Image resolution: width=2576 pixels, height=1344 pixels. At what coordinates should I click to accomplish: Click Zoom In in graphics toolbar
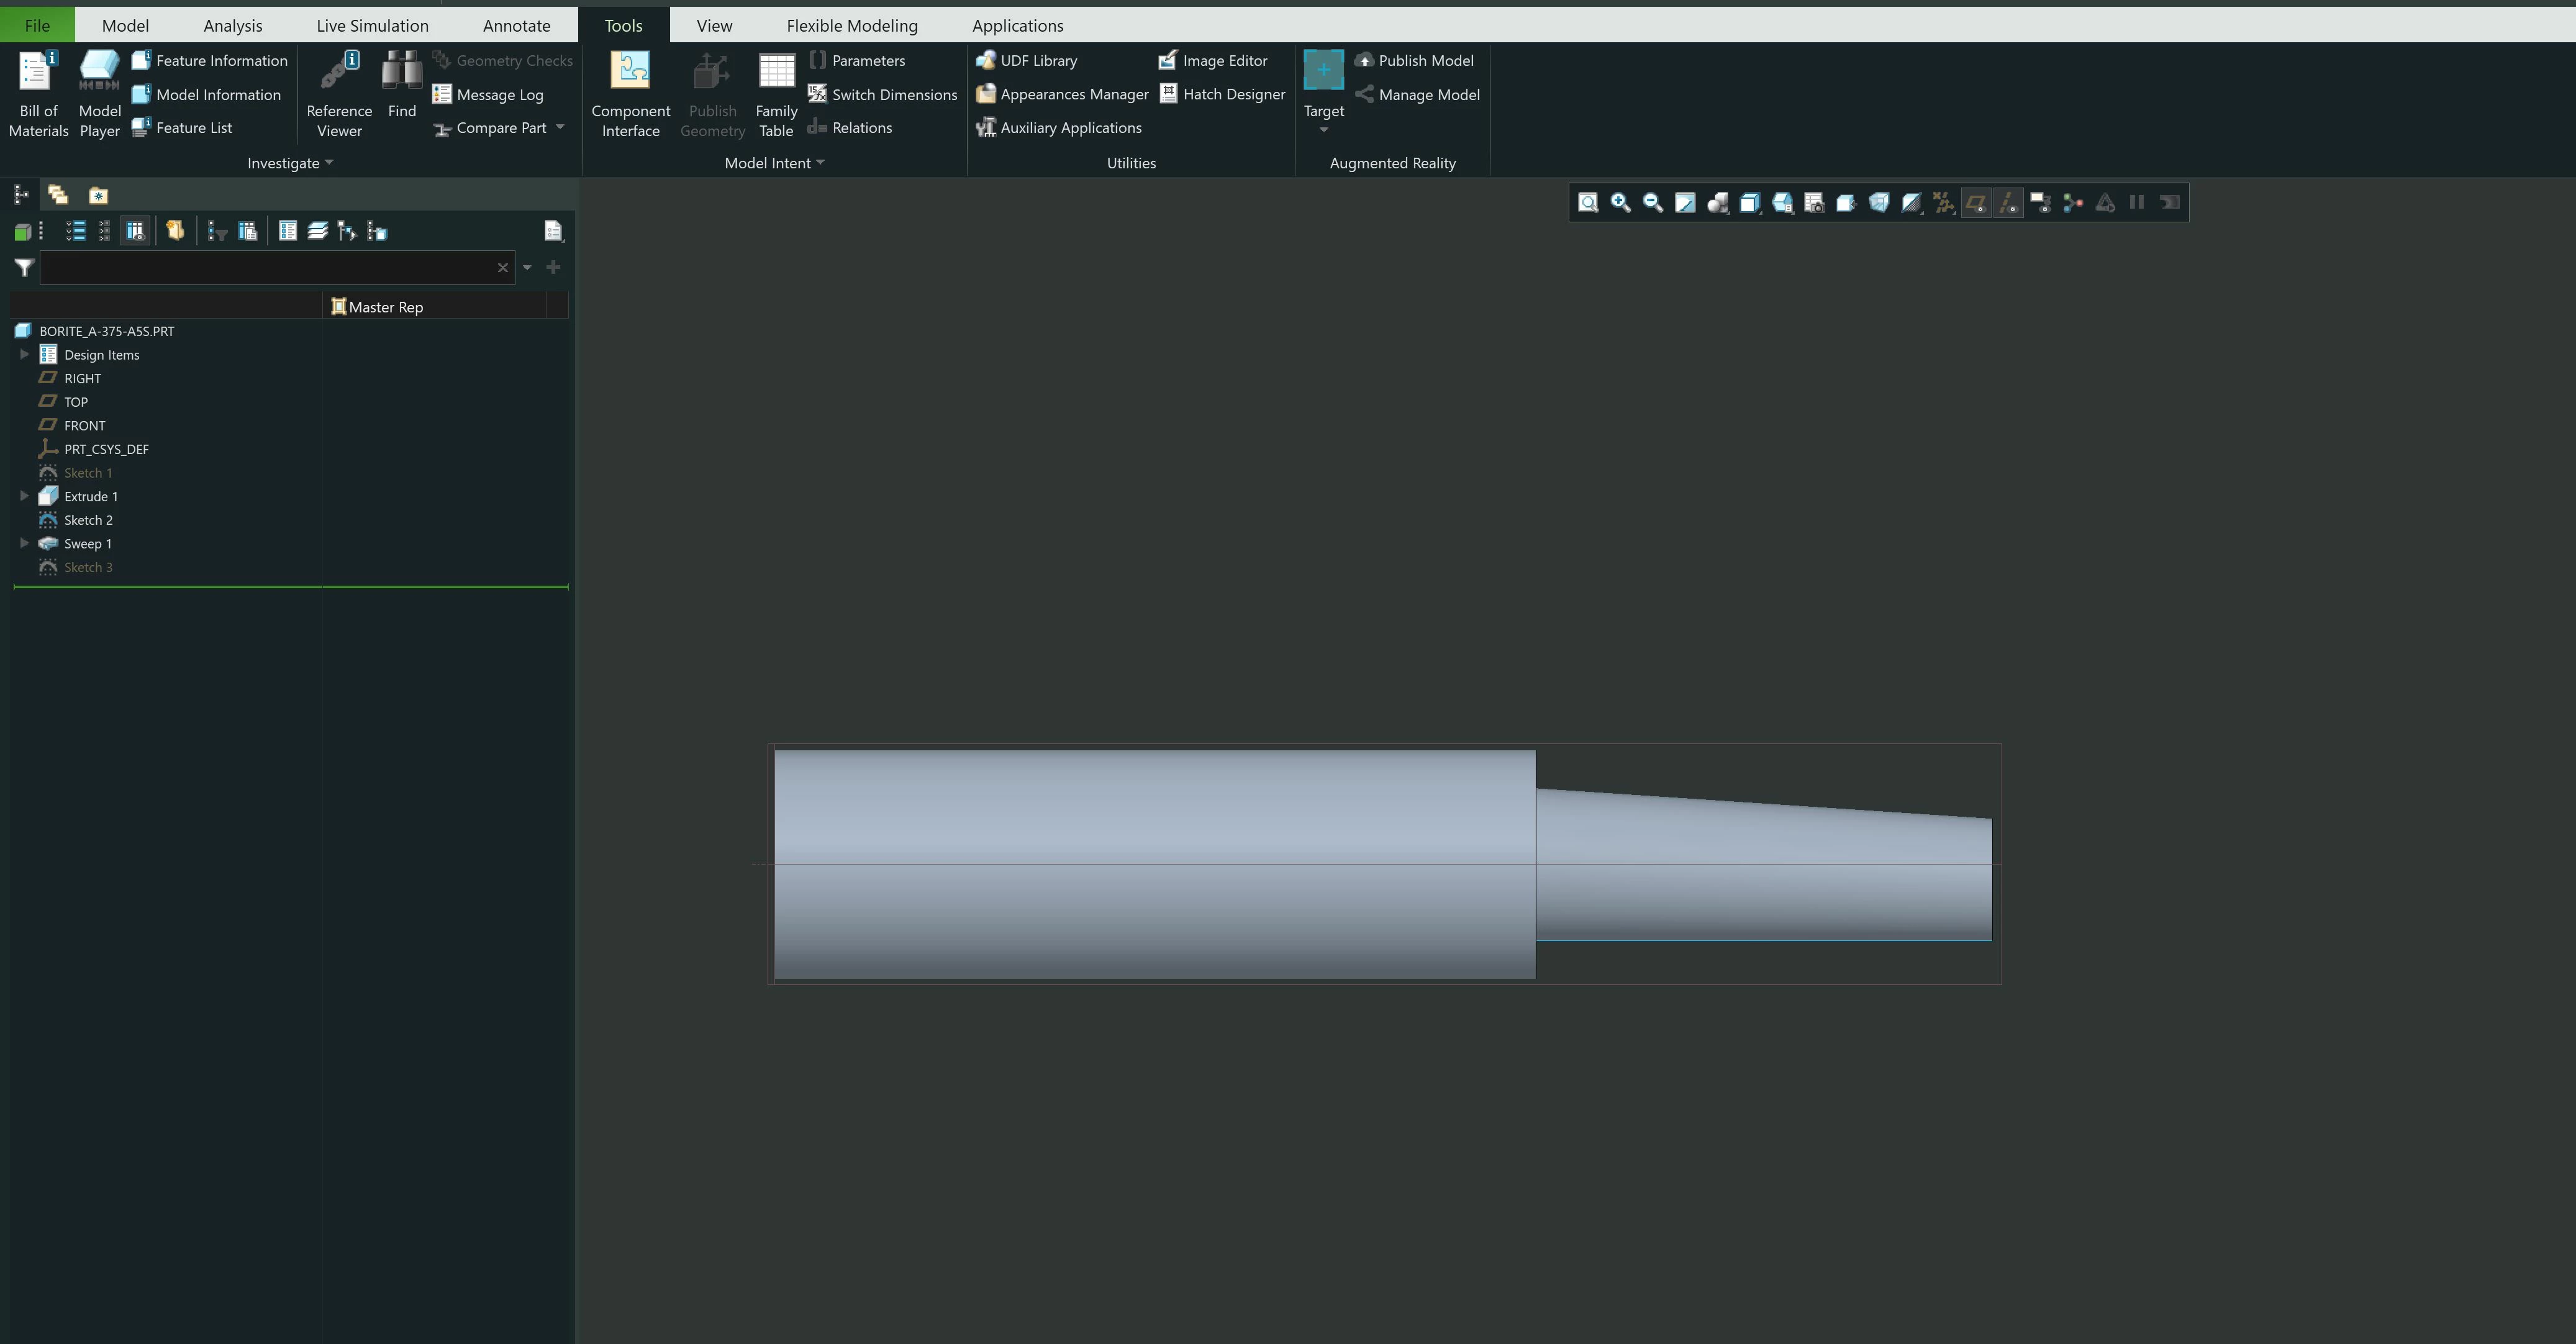coord(1620,203)
